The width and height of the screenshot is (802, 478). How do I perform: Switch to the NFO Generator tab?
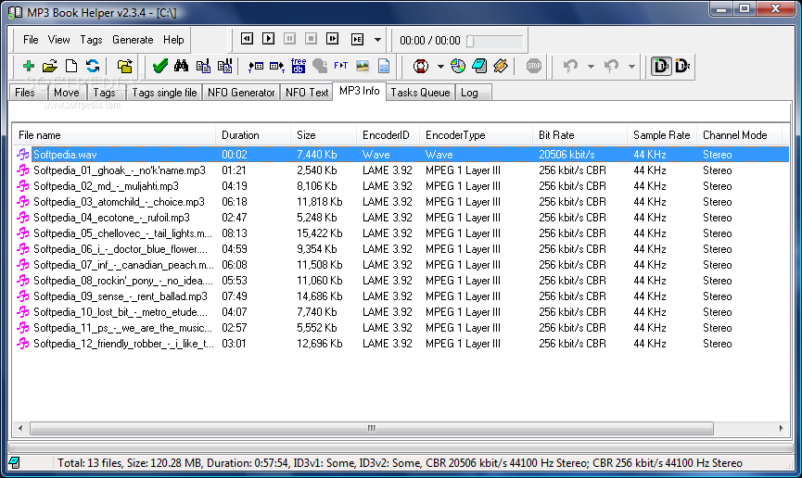pyautogui.click(x=241, y=93)
